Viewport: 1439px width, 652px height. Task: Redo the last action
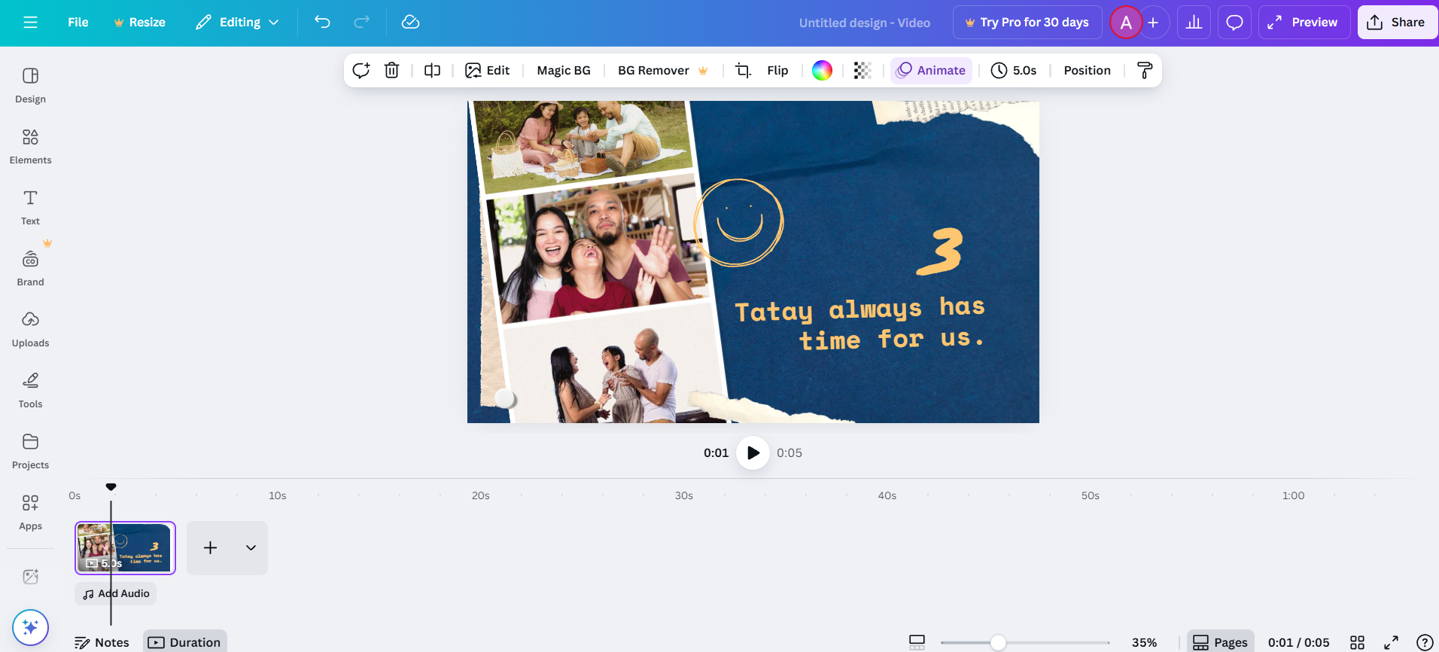click(362, 23)
